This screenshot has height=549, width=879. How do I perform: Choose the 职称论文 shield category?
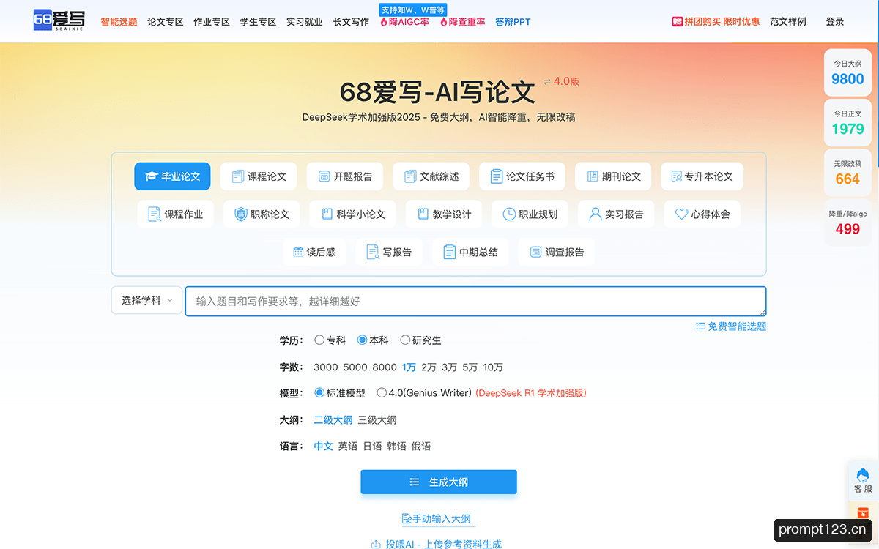click(x=262, y=214)
